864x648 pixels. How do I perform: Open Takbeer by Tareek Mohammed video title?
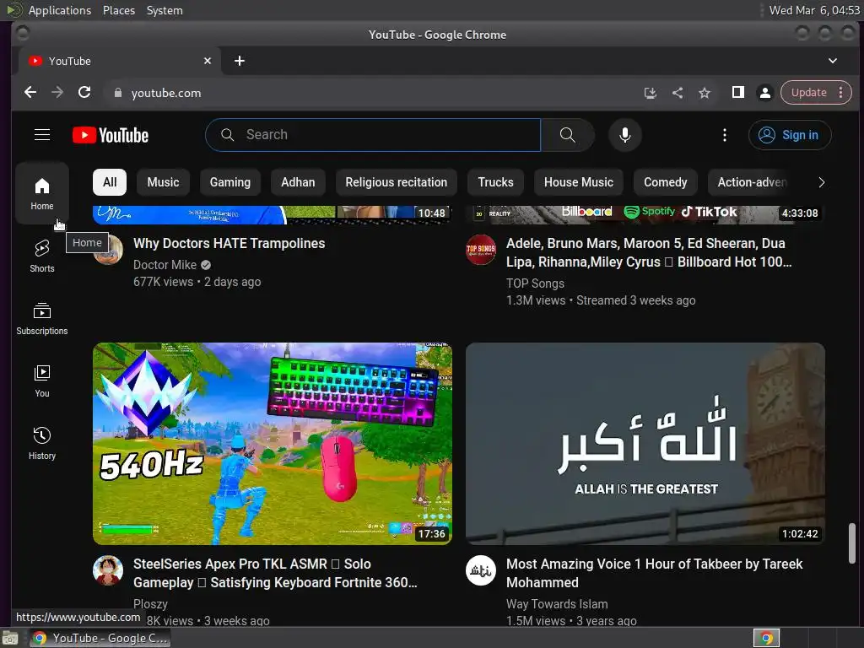point(654,574)
